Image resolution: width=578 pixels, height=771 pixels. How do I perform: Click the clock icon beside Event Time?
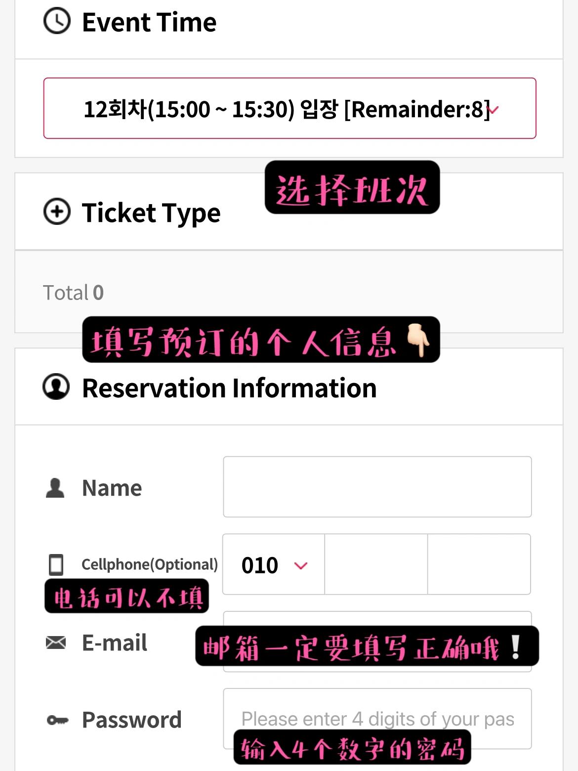click(57, 22)
